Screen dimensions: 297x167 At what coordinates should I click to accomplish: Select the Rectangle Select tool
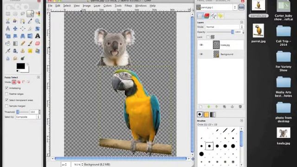tap(8, 13)
